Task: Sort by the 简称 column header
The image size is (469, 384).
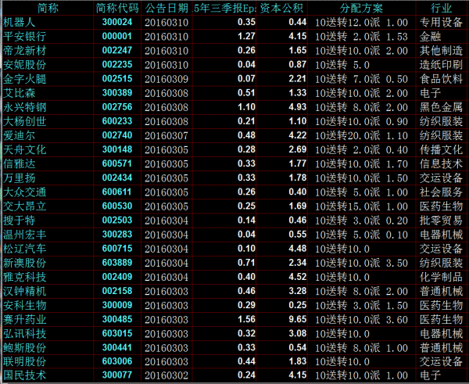Action: click(x=48, y=8)
